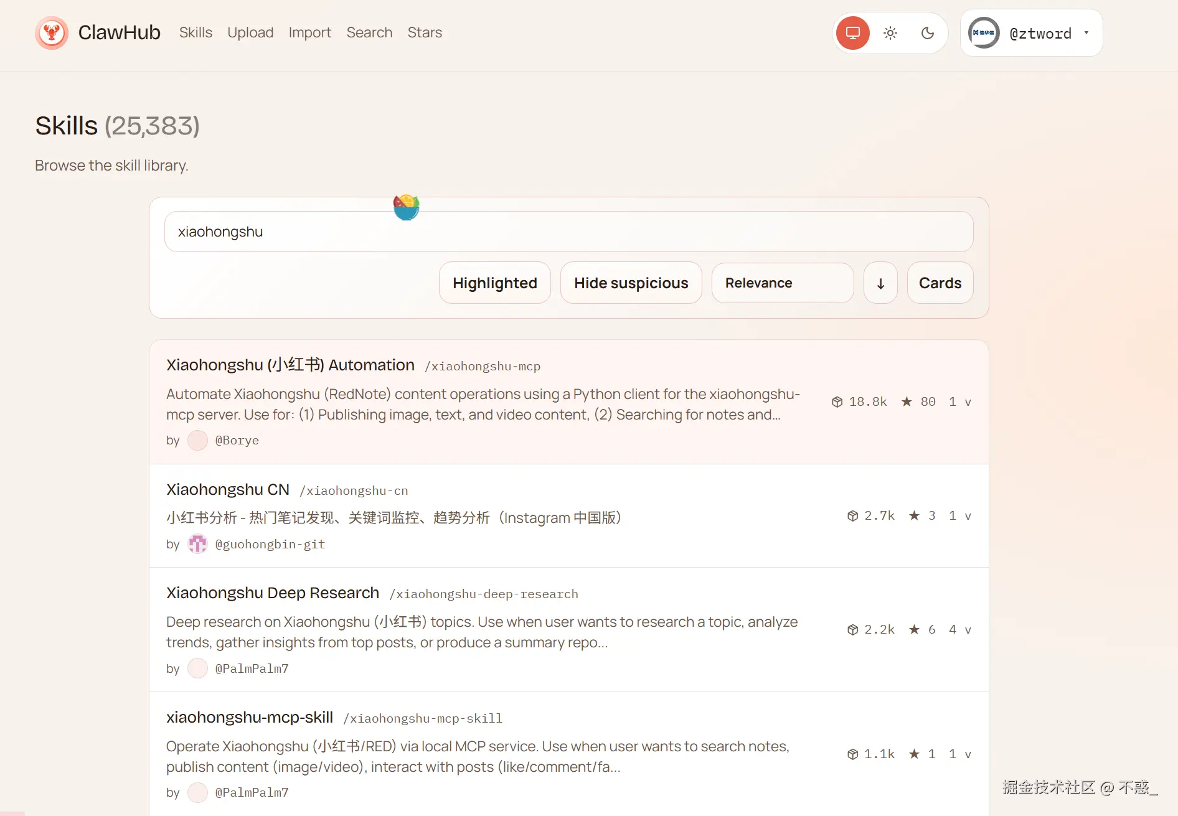Toggle the Highlighted filter
The width and height of the screenshot is (1178, 816).
[x=495, y=283]
